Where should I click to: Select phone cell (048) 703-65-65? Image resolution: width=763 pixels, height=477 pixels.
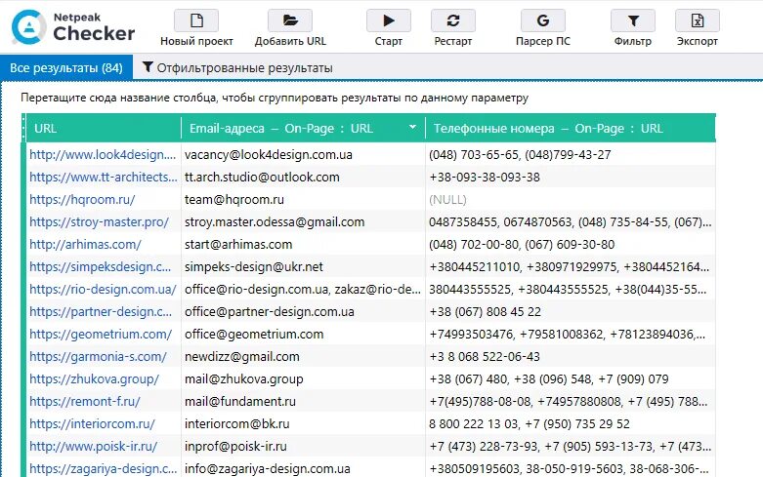click(571, 154)
